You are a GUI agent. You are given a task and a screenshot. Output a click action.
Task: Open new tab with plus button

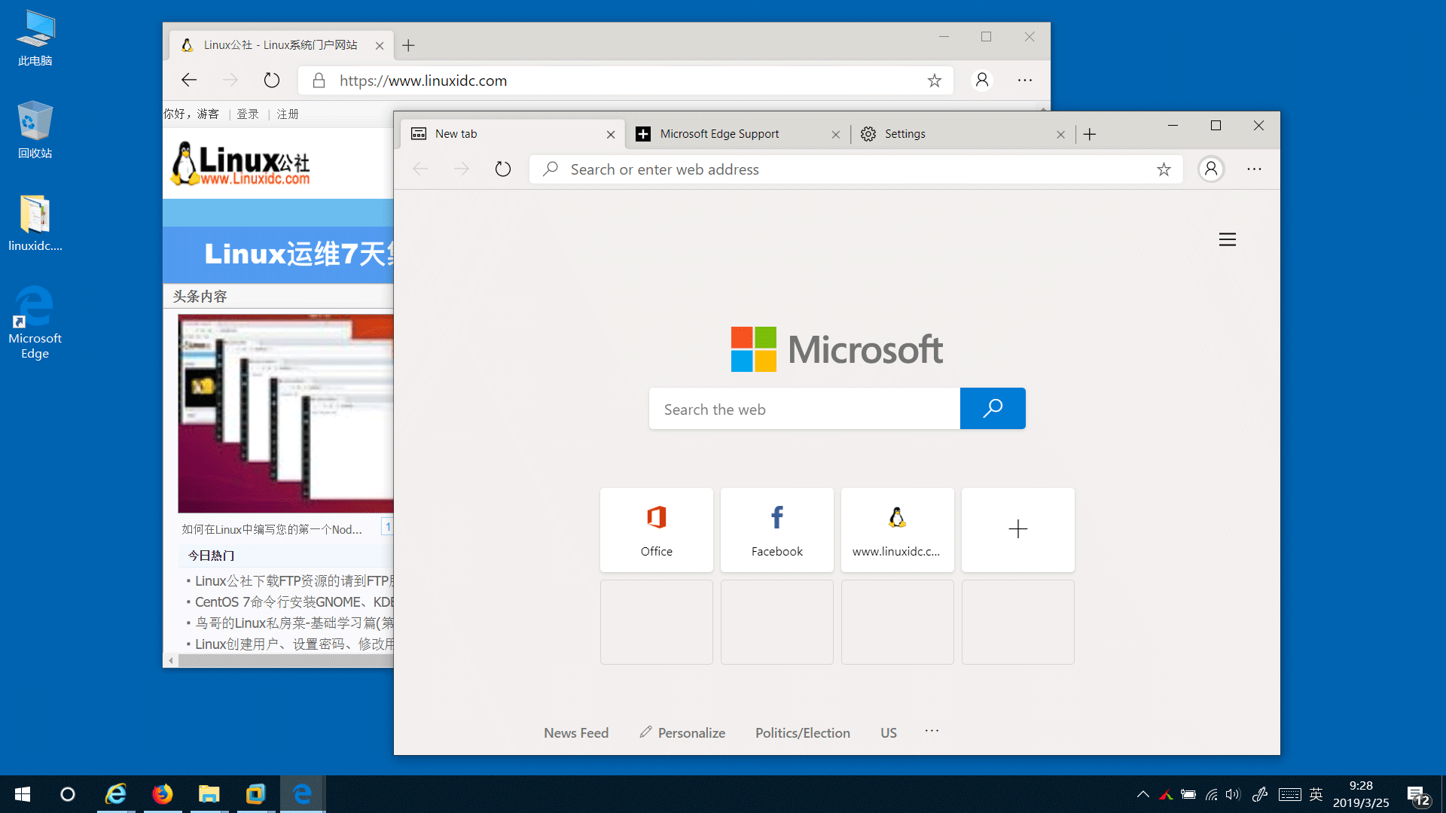[x=1089, y=134]
